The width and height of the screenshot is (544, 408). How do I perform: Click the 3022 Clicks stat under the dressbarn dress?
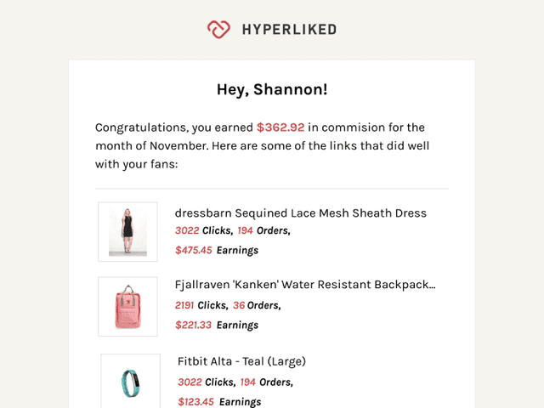pyautogui.click(x=204, y=230)
